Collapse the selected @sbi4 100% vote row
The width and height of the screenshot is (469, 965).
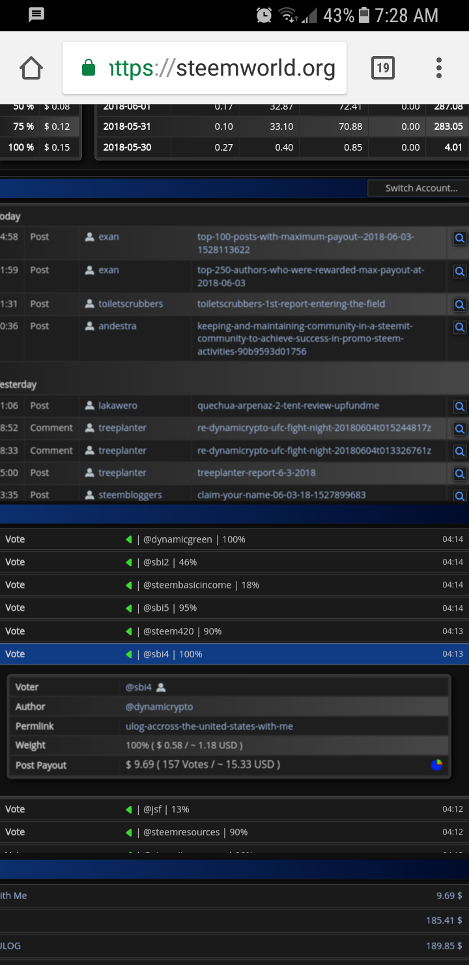click(234, 654)
